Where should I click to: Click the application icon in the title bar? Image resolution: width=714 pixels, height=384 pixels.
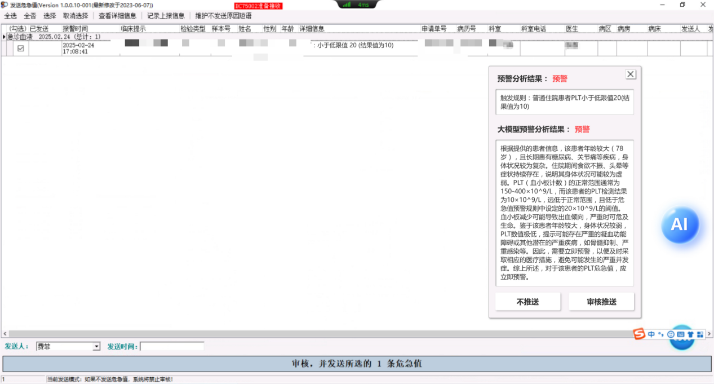(4, 4)
